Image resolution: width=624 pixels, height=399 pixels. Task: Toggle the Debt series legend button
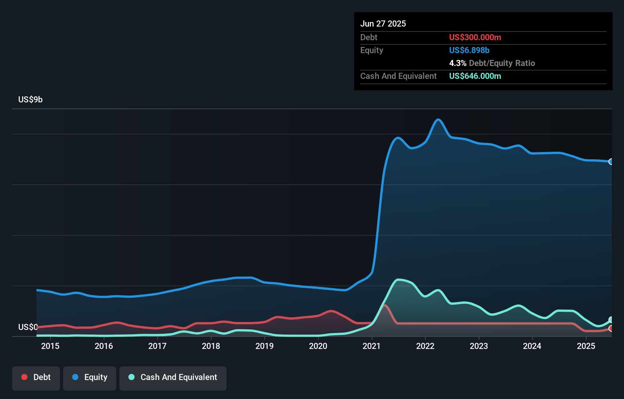click(36, 378)
